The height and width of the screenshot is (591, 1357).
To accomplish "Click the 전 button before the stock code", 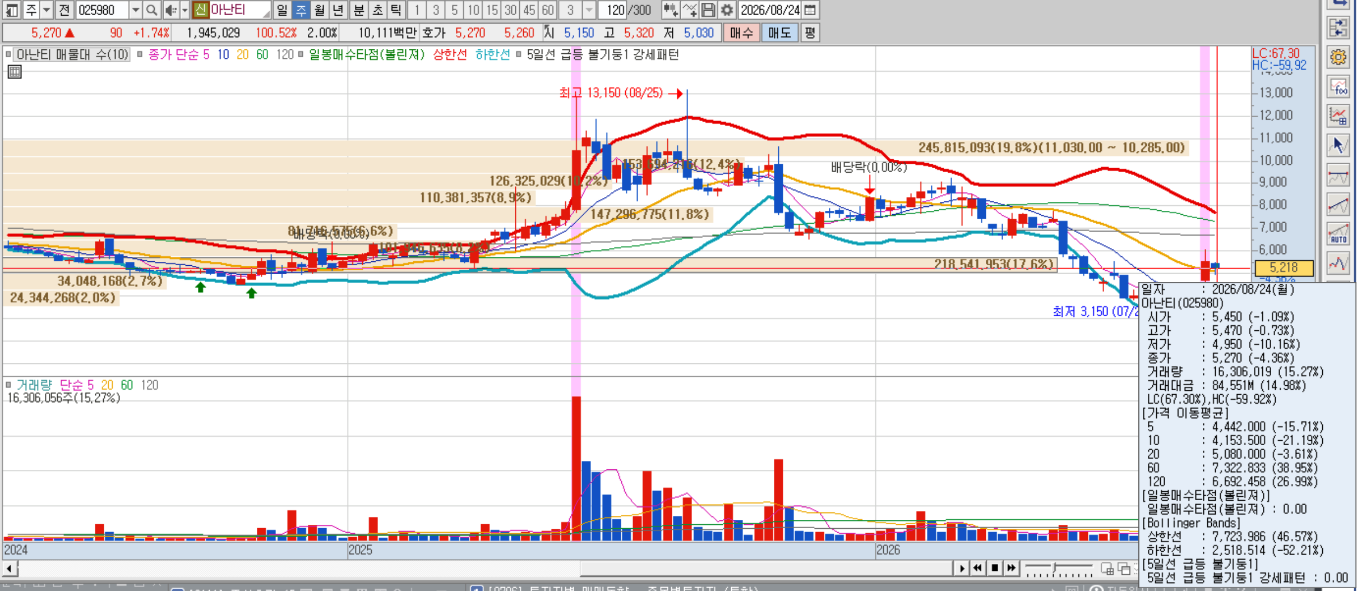I will pyautogui.click(x=64, y=10).
